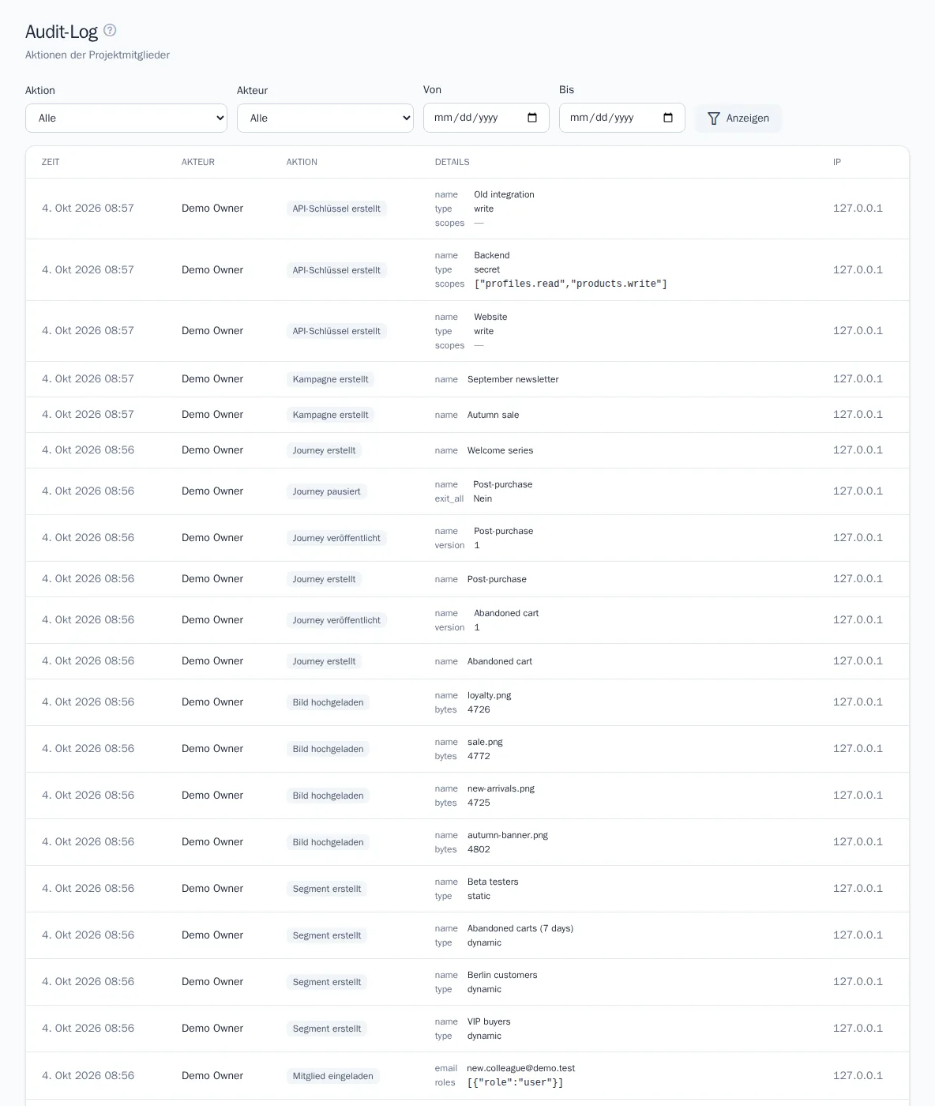Screen dimensions: 935x1106
Task: Click the autumn-banner.png file name
Action: pos(508,835)
